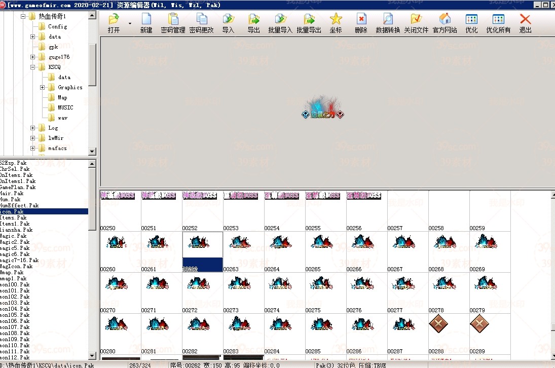Select the Config folder in tree
Viewport: 555px width, 368px height.
(x=57, y=26)
